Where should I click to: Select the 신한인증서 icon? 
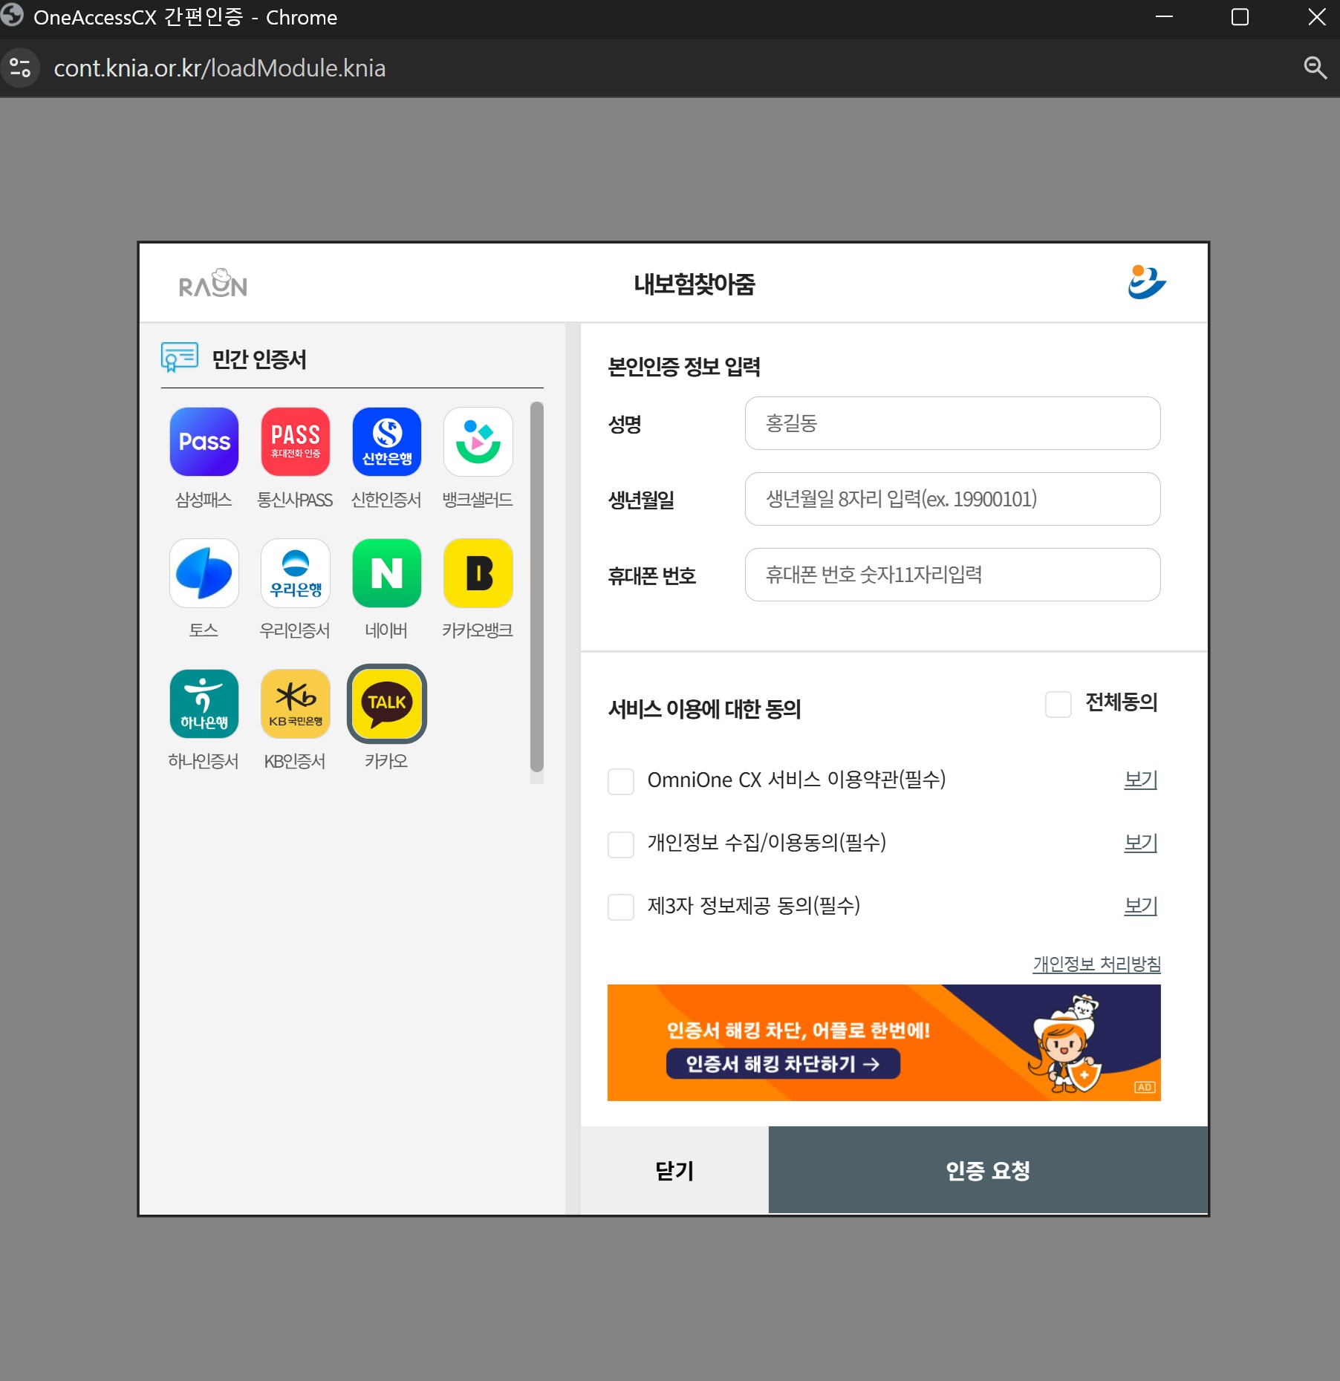coord(386,442)
